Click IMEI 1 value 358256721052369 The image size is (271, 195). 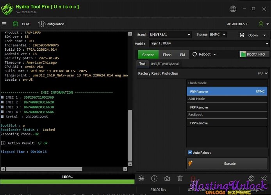click(x=39, y=97)
